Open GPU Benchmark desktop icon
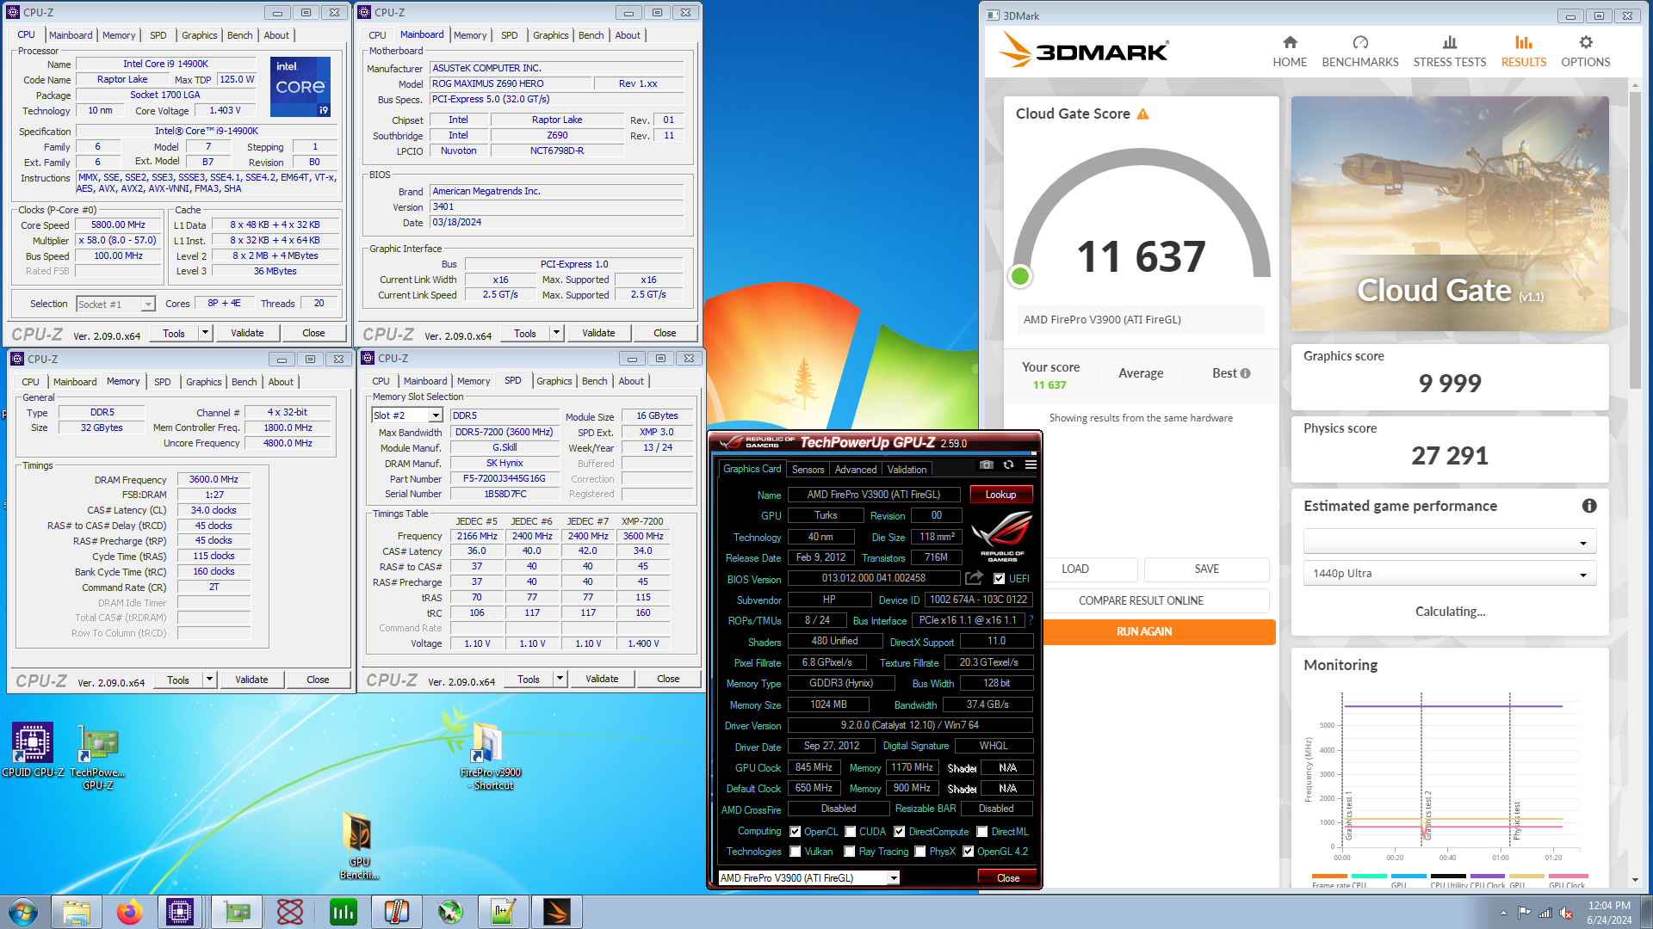Image resolution: width=1653 pixels, height=929 pixels. click(358, 846)
